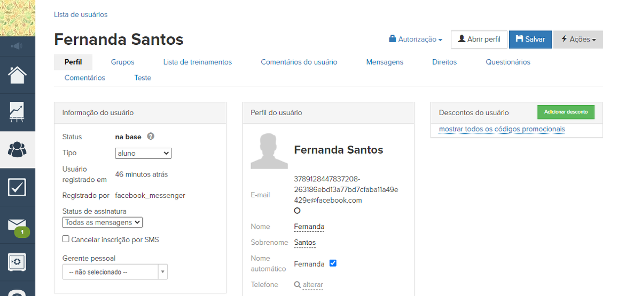Enable Cancelar inscrição por SMS checkbox
The width and height of the screenshot is (641, 296).
tap(66, 239)
